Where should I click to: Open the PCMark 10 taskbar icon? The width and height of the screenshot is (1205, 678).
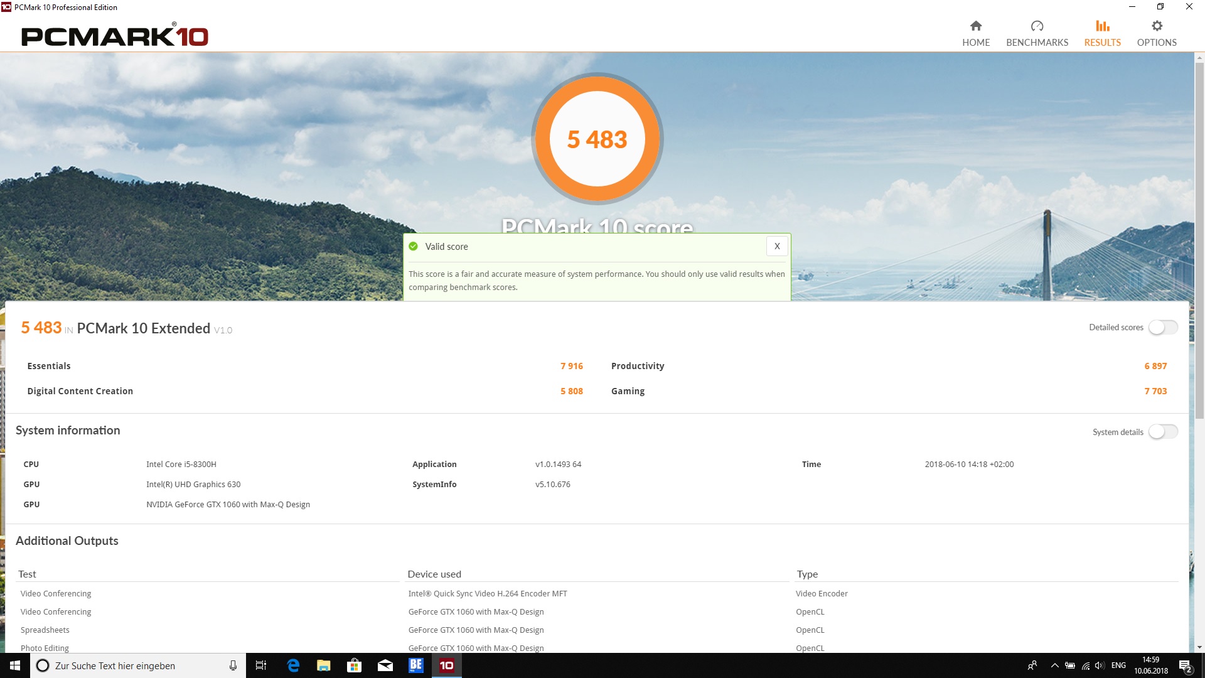coord(446,665)
